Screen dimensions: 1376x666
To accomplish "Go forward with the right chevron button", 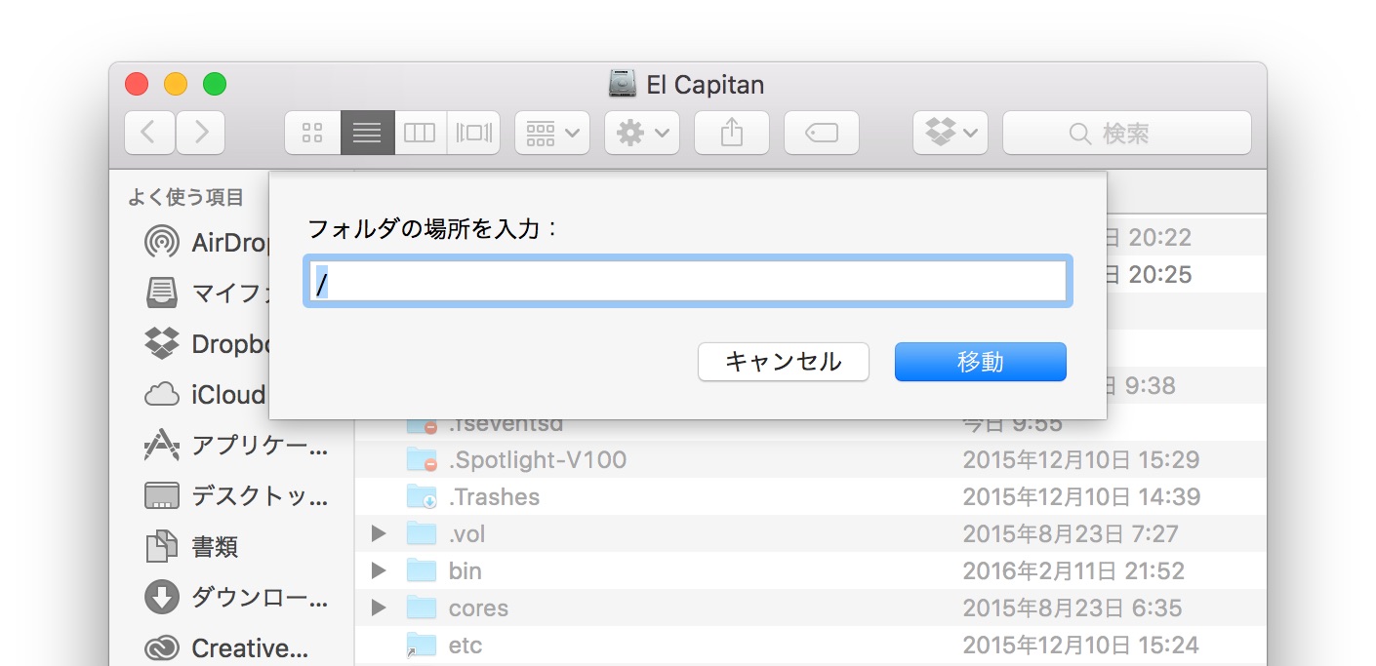I will [200, 133].
